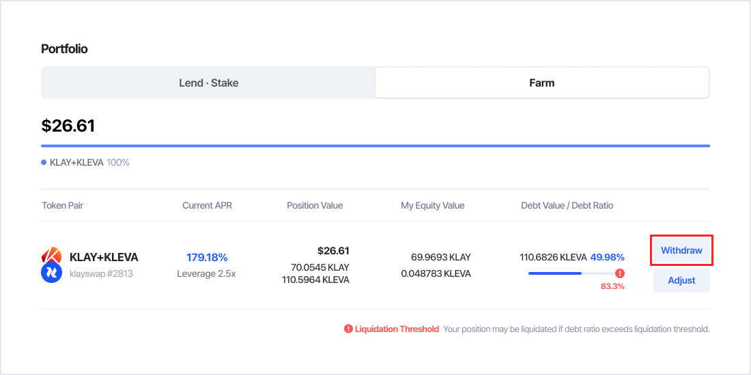The image size is (751, 375).
Task: Click the red alert icon on debt bar
Action: click(x=619, y=273)
